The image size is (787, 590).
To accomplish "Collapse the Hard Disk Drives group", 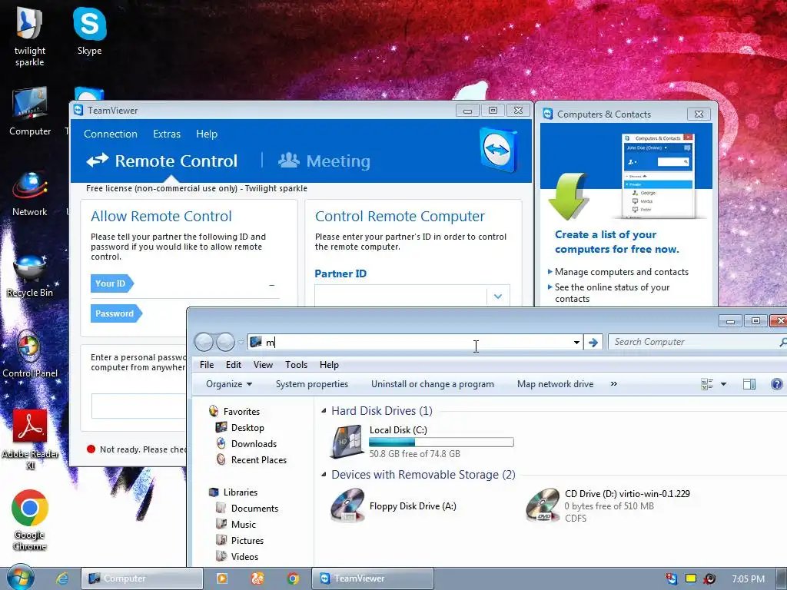I will coord(324,411).
